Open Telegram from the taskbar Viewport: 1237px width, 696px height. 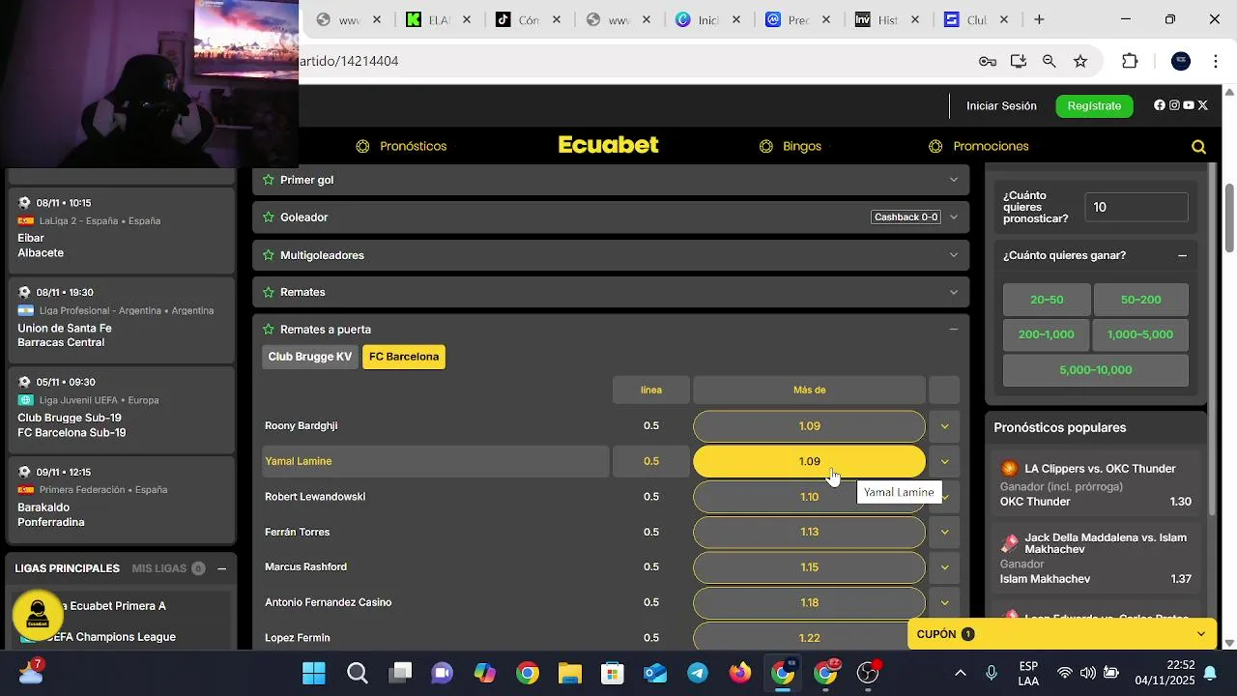point(698,673)
